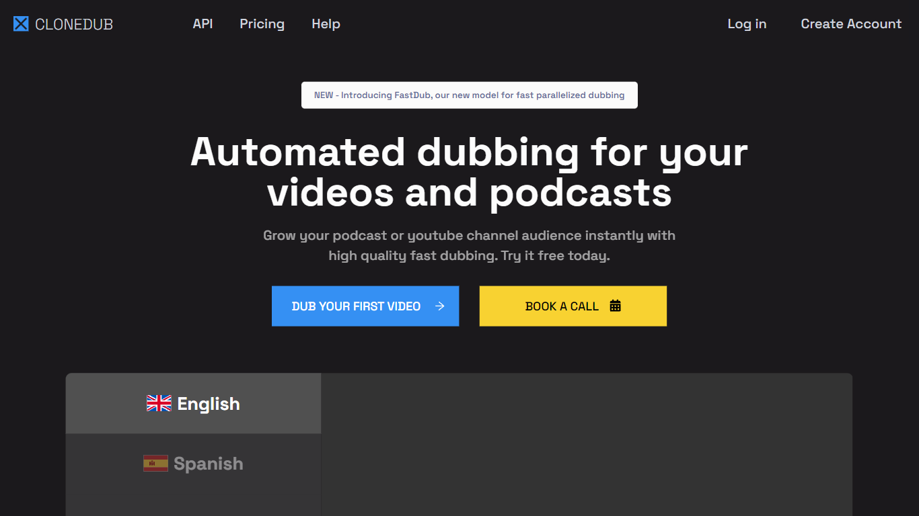
Task: Click the 'Try it free today' sentence
Action: coord(555,256)
